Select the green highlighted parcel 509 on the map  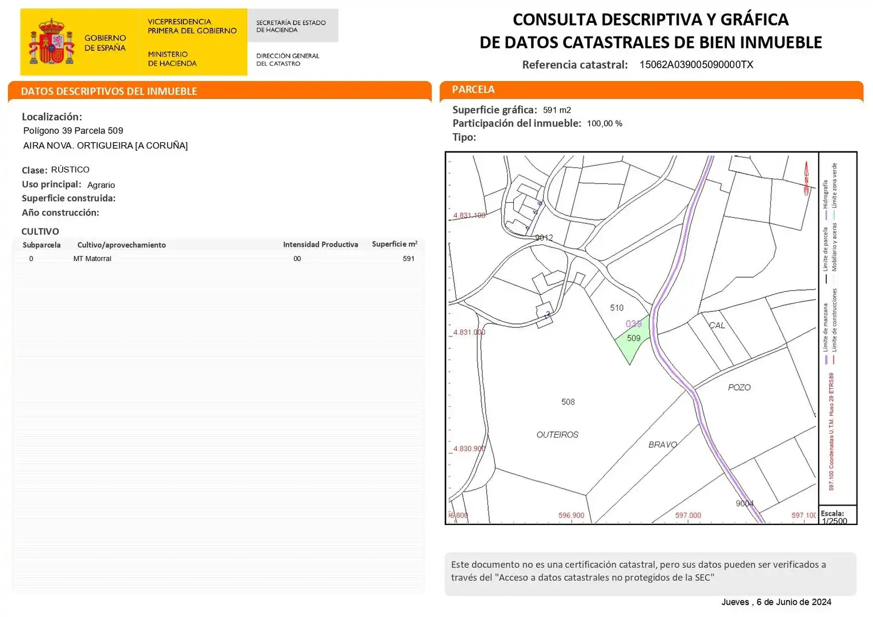click(633, 340)
